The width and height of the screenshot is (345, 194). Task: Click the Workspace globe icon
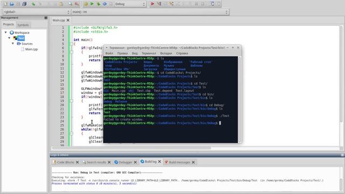point(12,32)
